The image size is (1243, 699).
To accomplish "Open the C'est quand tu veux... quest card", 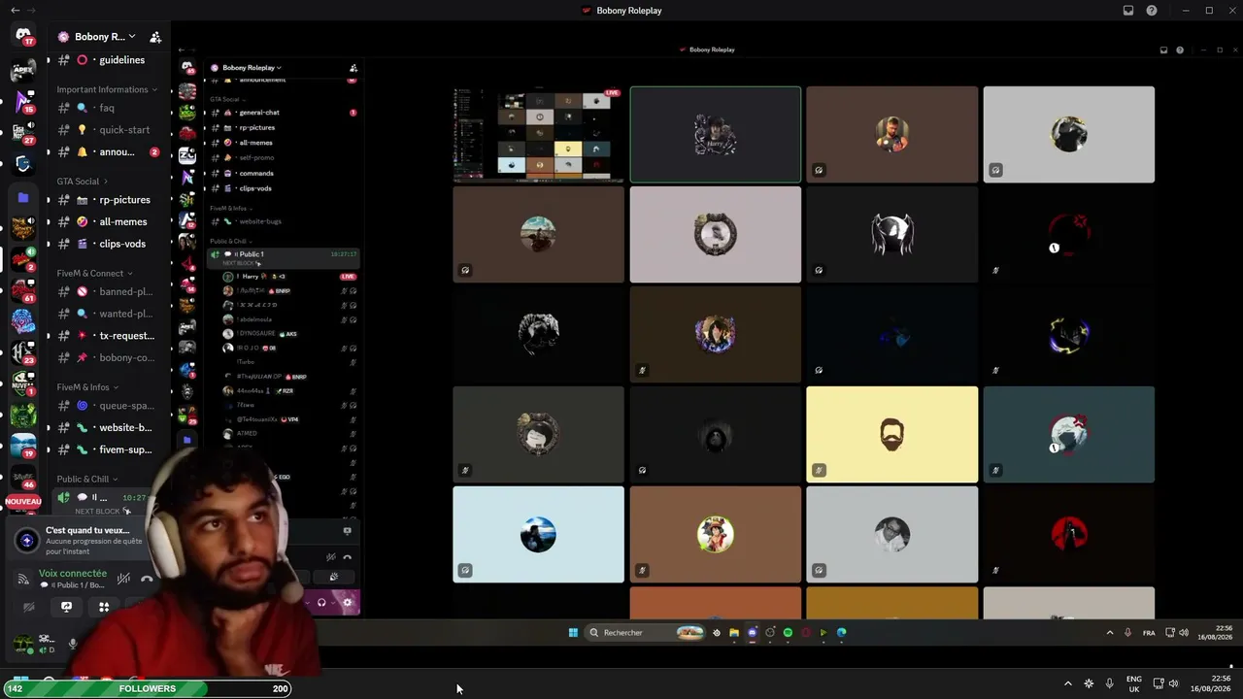I will 82,541.
